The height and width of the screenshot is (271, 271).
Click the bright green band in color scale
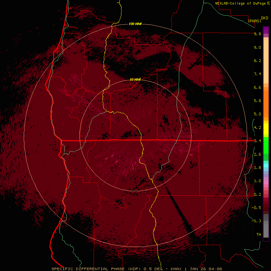point(266,145)
